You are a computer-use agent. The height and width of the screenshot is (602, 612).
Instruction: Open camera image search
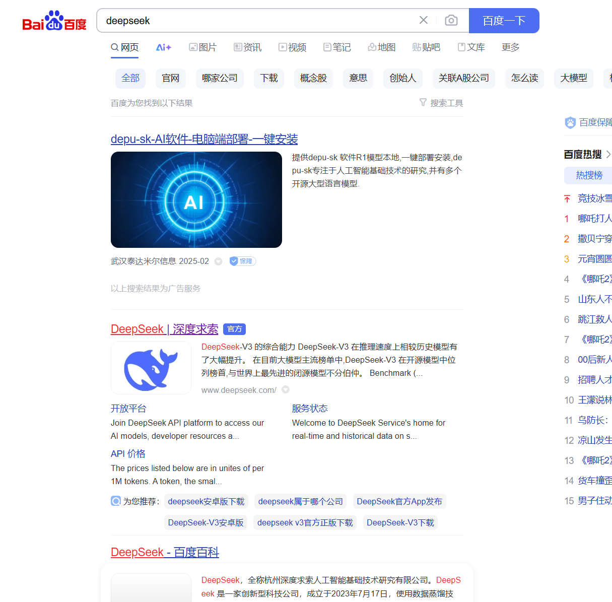[451, 20]
